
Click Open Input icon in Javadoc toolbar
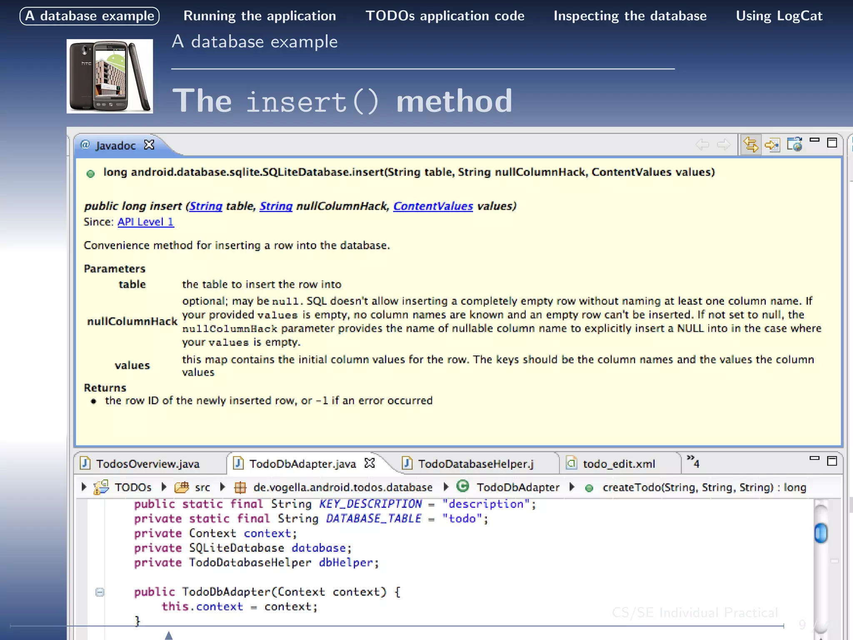[x=772, y=145]
